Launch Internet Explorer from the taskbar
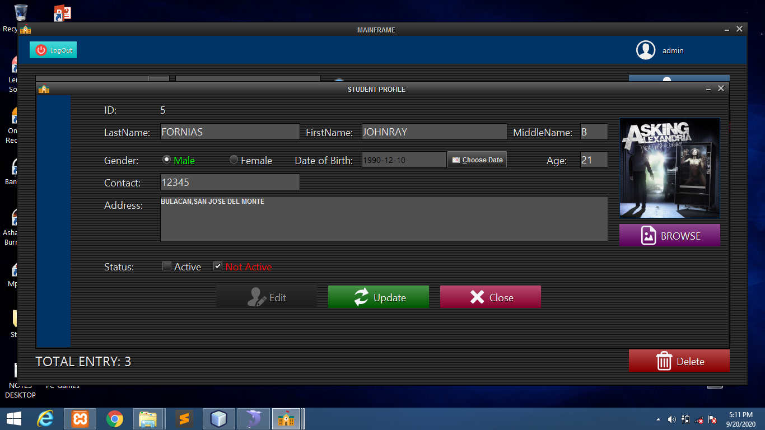 click(x=45, y=419)
